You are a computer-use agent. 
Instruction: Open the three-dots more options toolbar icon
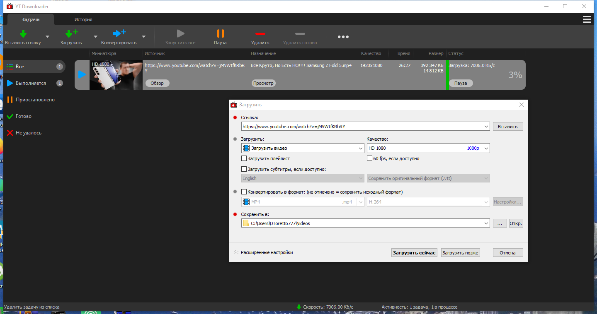point(343,37)
